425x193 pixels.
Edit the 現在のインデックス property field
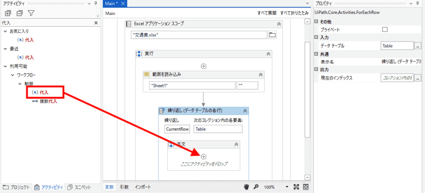pyautogui.click(x=397, y=78)
